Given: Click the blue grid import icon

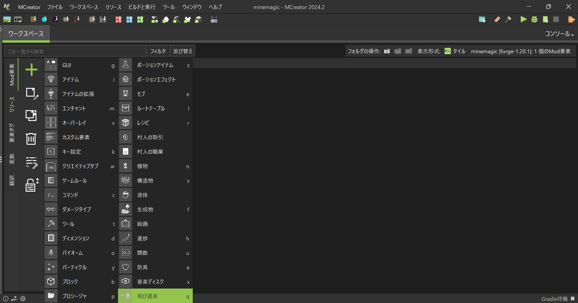Looking at the screenshot, I should pos(129,20).
